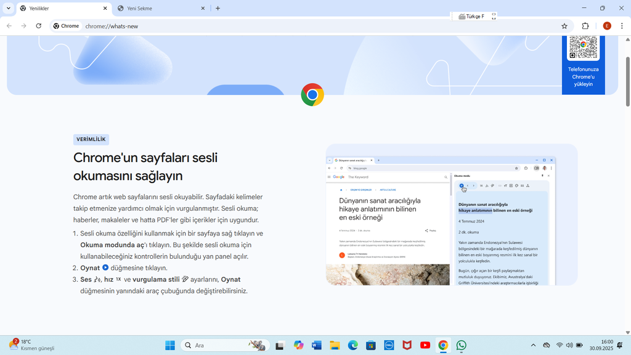Open the sesli okuma feature screenshot
The width and height of the screenshot is (631, 355).
point(452,214)
